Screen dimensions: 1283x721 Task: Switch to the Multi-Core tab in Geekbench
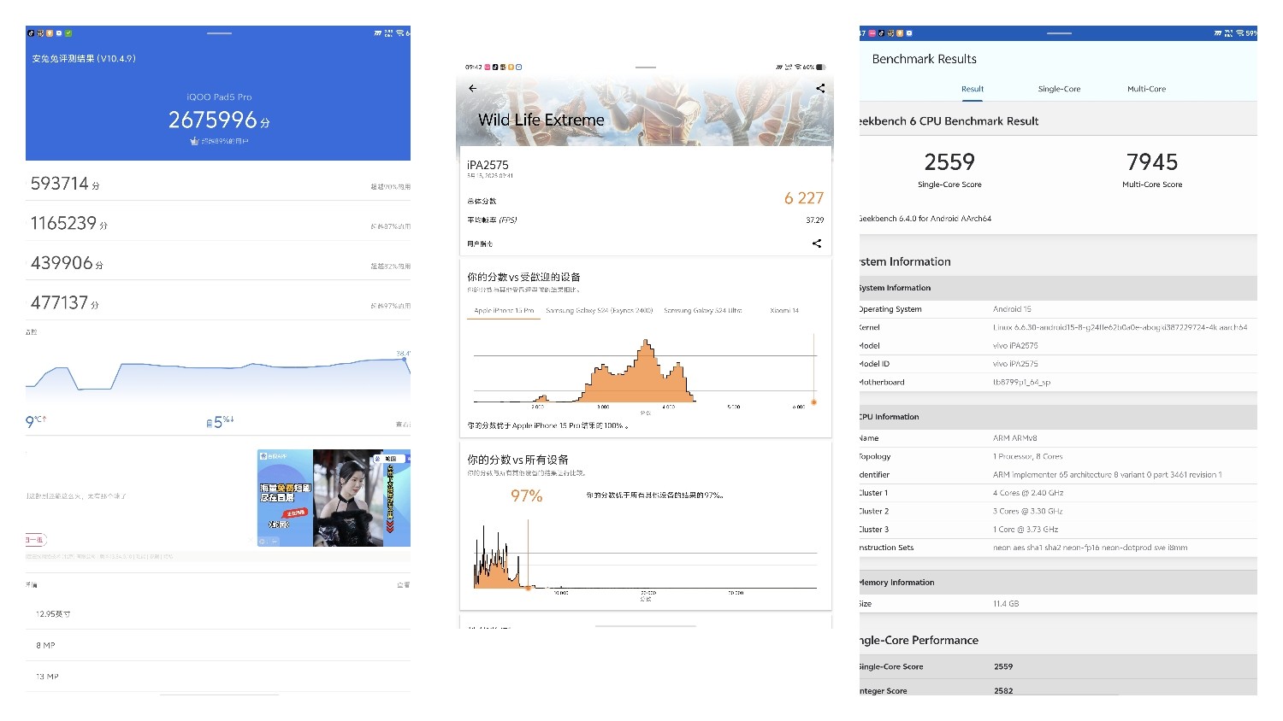pyautogui.click(x=1146, y=88)
